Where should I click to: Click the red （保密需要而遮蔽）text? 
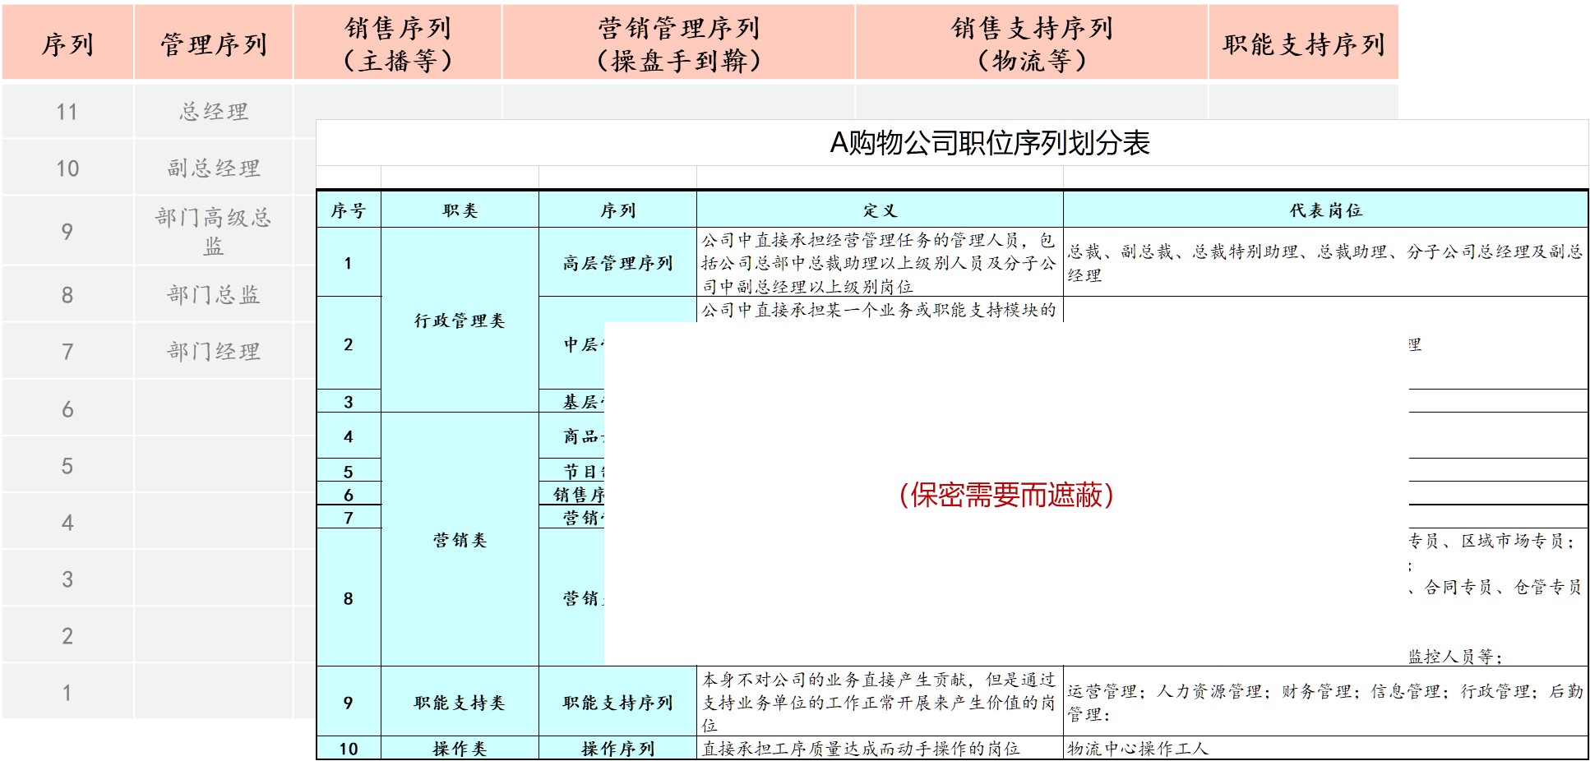1005,495
